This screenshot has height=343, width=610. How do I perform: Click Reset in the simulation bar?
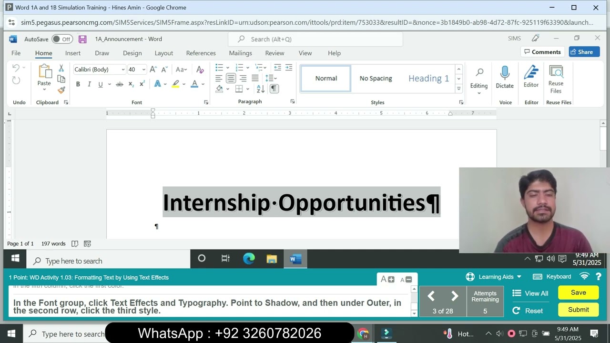click(x=528, y=311)
